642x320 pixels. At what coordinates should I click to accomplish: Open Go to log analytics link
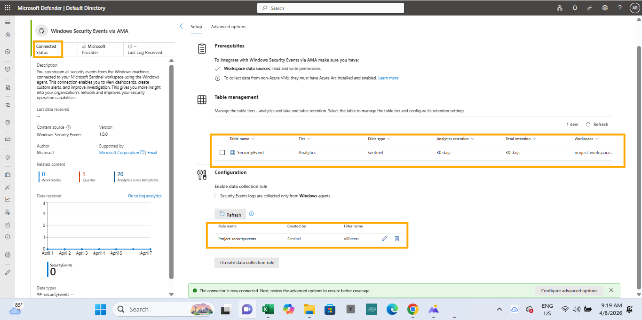[144, 196]
